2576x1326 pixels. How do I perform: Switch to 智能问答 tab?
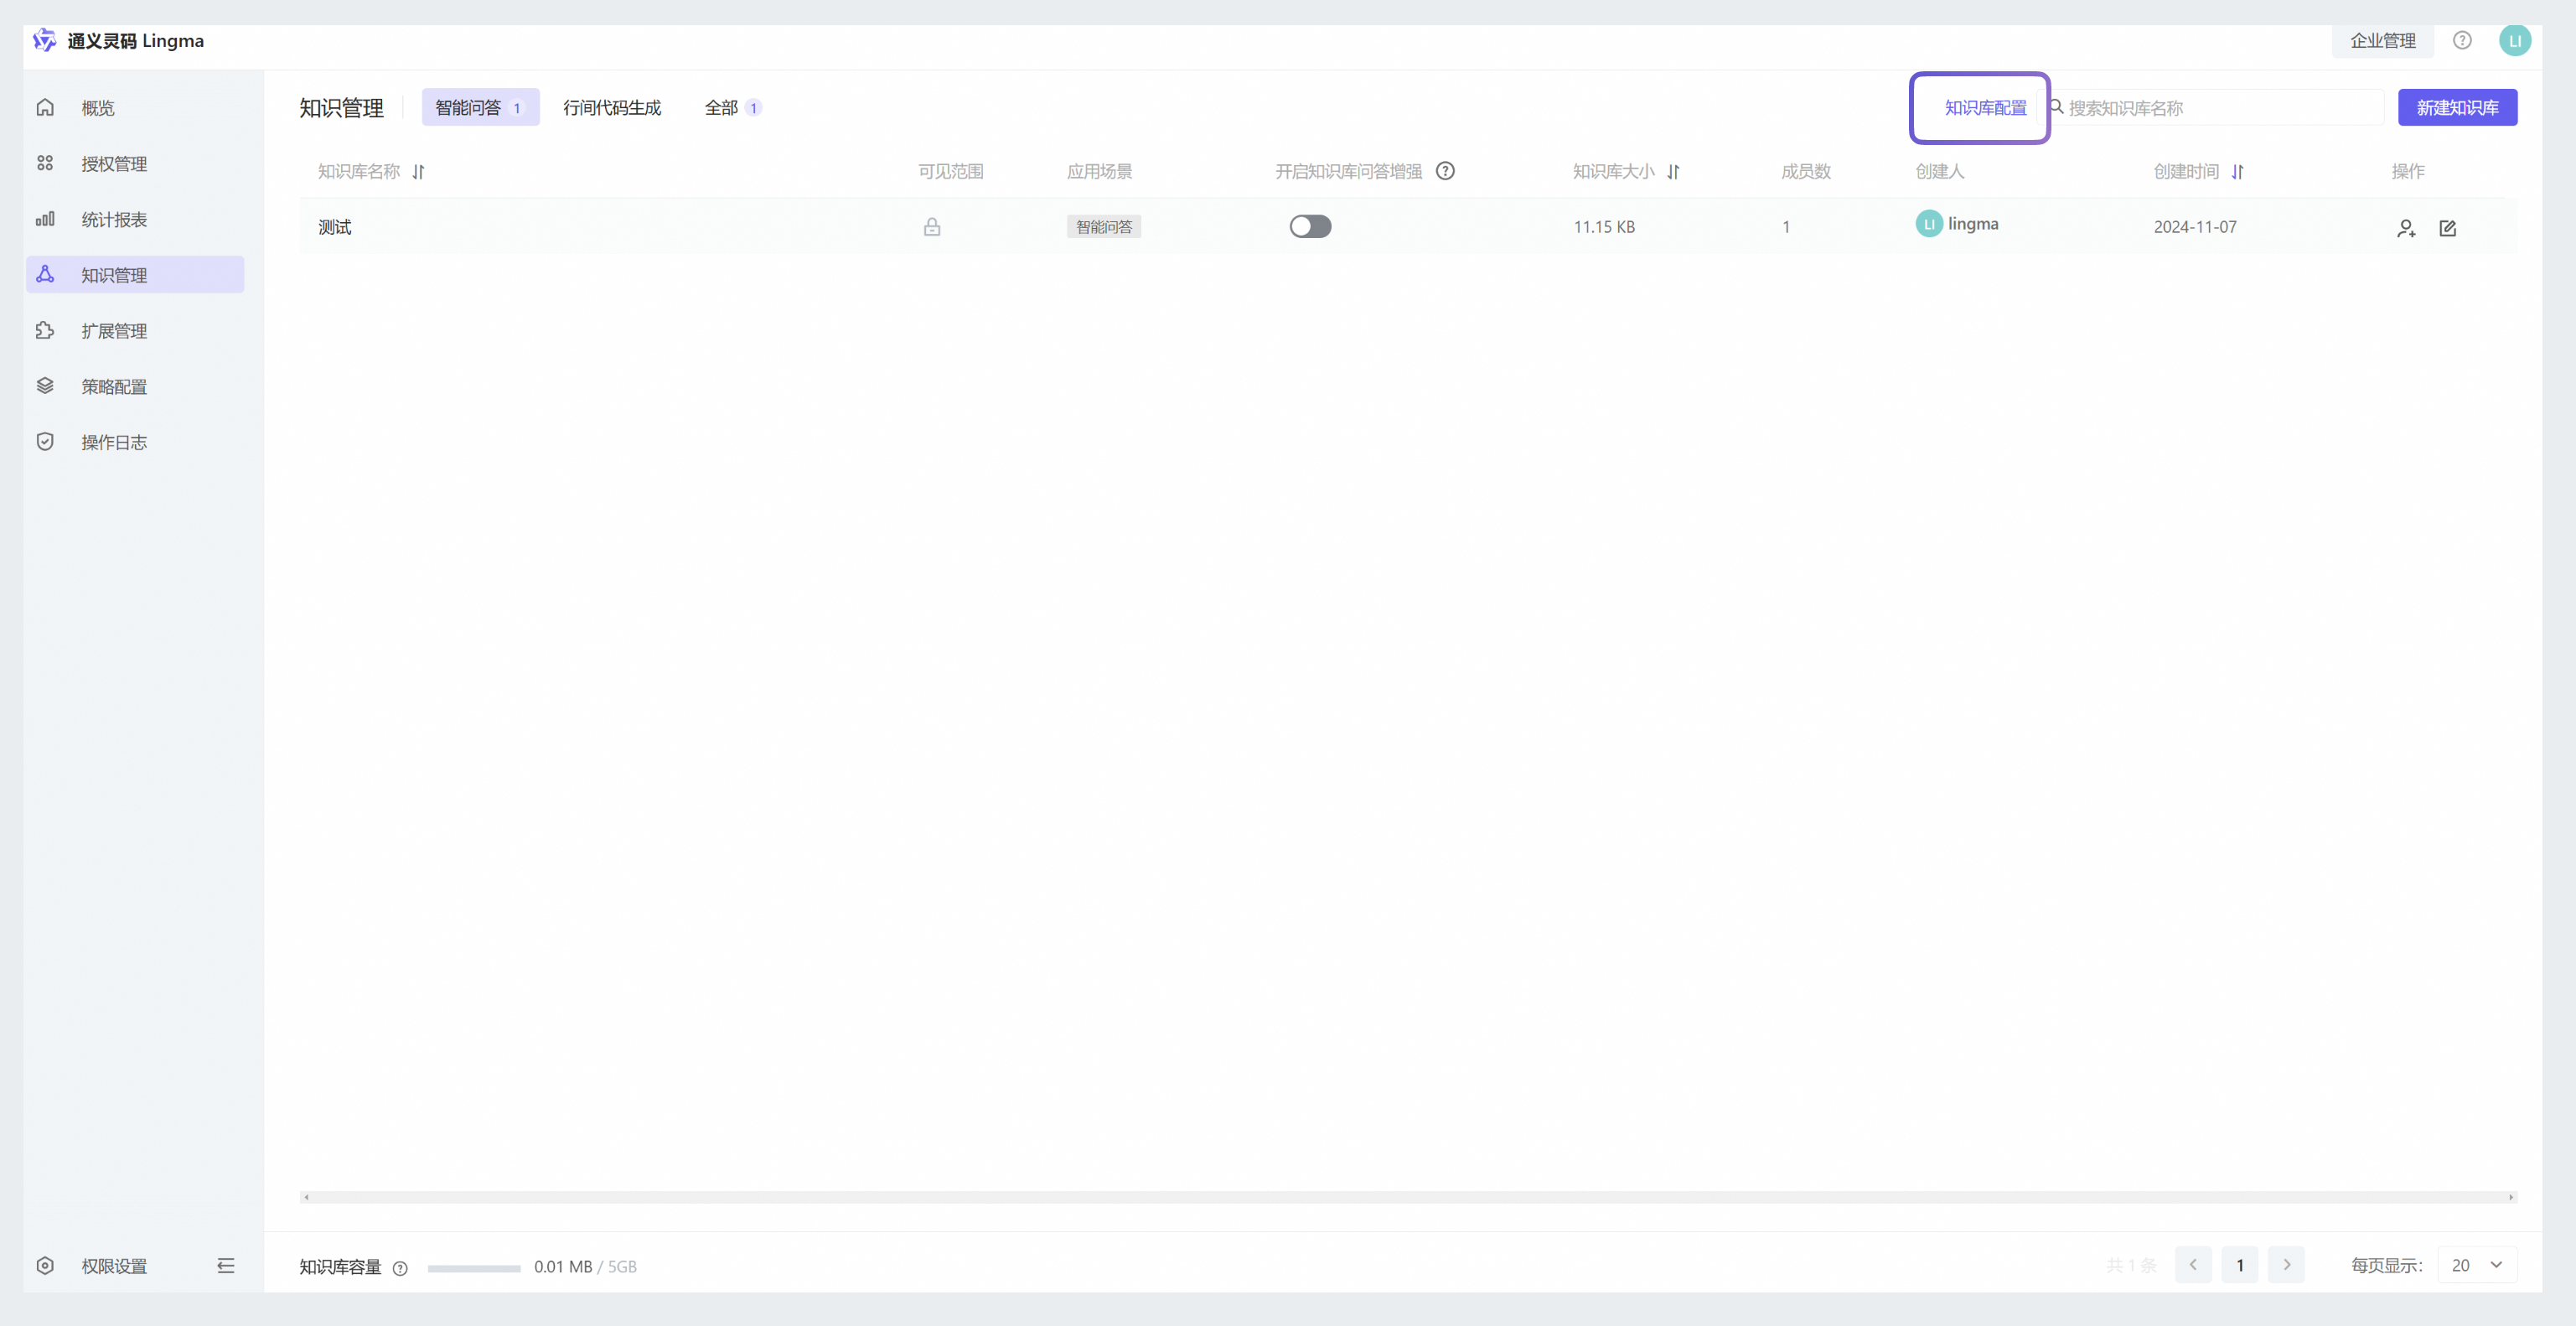(x=480, y=107)
